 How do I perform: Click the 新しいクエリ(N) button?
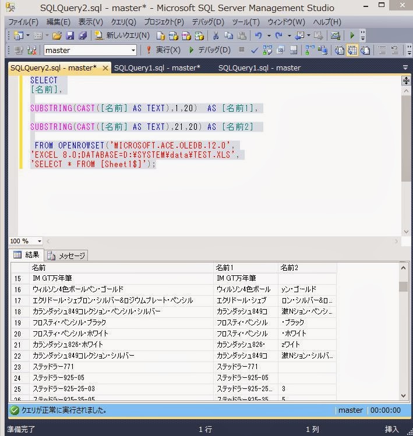tap(122, 36)
